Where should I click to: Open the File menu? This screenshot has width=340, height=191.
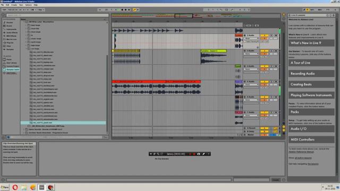(2, 5)
